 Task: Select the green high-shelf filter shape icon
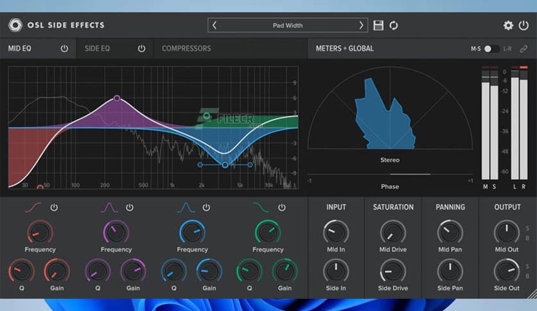coord(261,207)
